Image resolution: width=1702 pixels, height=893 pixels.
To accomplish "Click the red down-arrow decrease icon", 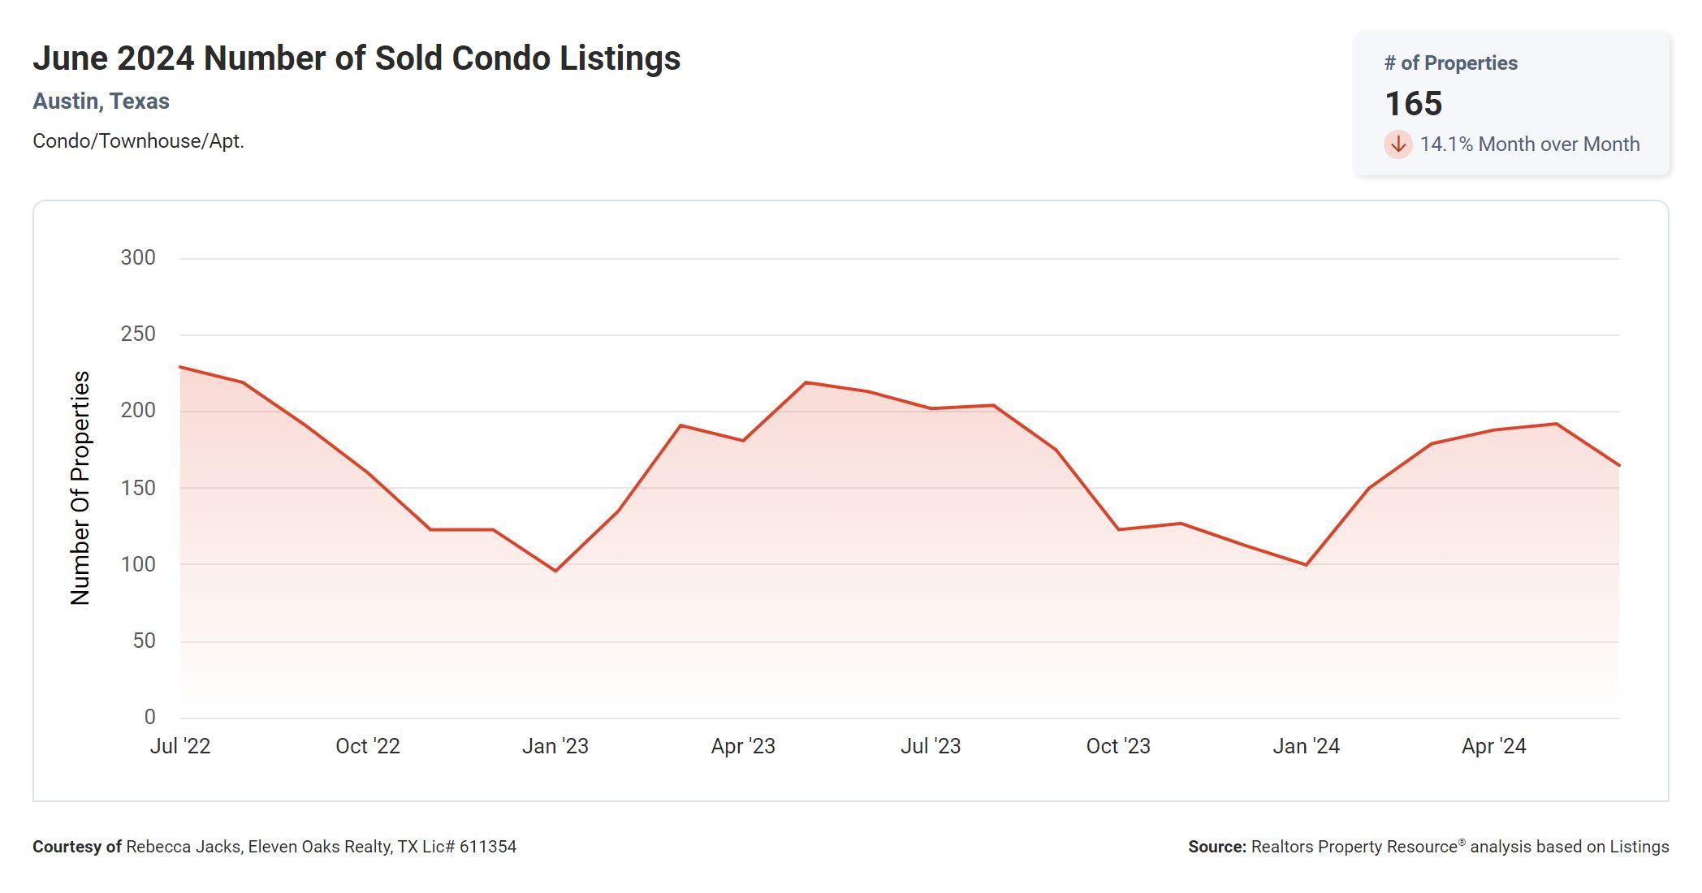I will coord(1397,145).
